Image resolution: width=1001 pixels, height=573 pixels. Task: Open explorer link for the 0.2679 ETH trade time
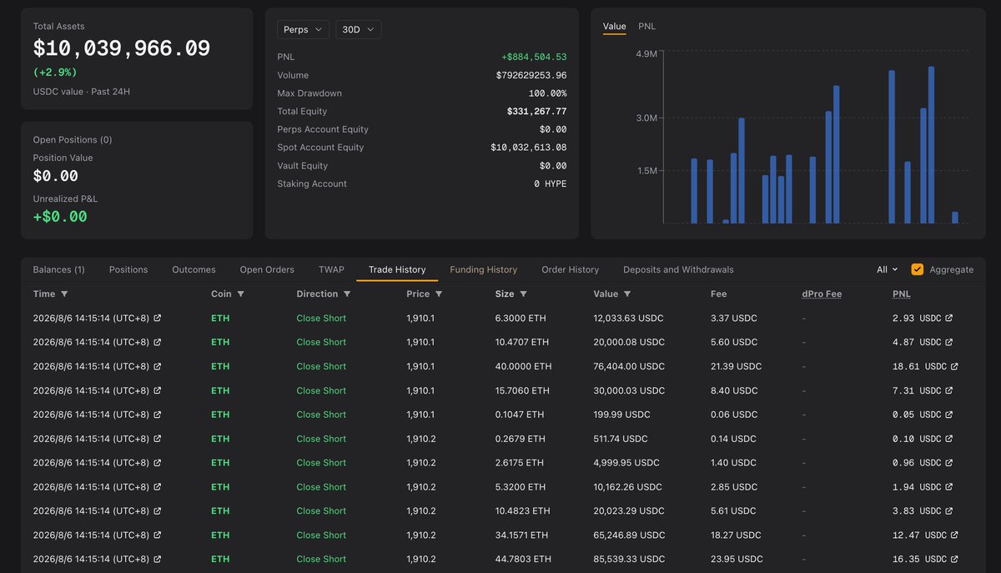click(x=158, y=439)
